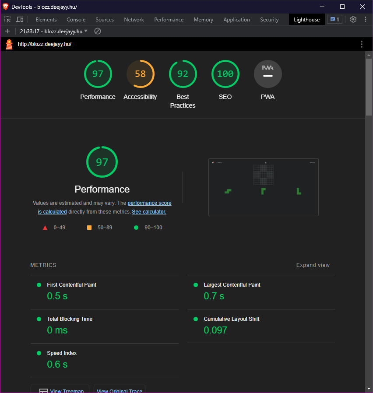373x393 pixels.
Task: Maximize the DevTools window
Action: tap(342, 7)
